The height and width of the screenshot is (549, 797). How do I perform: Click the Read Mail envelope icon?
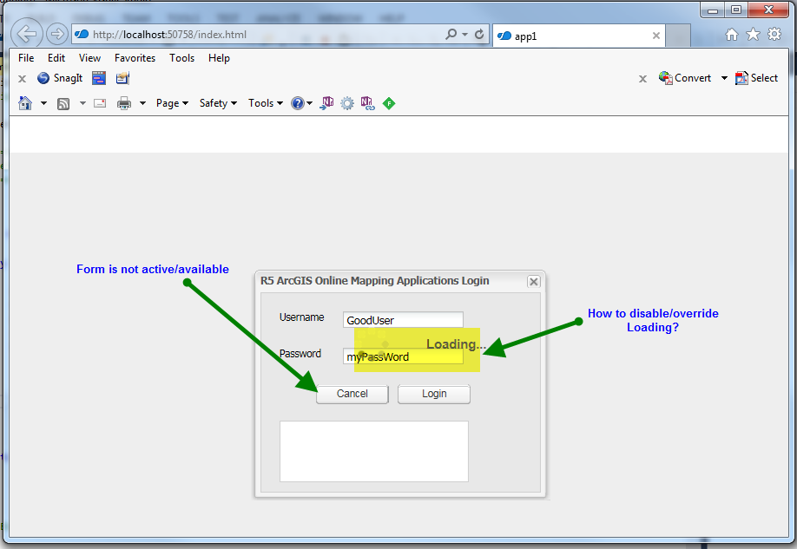click(100, 103)
